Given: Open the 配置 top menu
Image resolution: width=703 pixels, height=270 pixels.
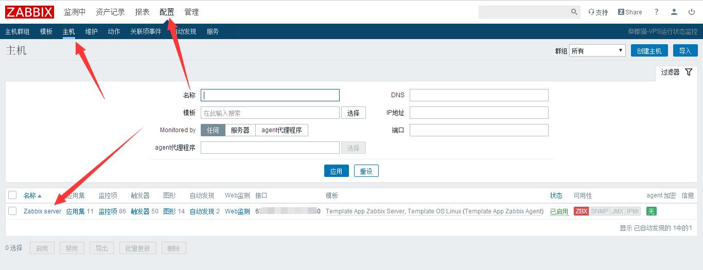Looking at the screenshot, I should click(167, 12).
